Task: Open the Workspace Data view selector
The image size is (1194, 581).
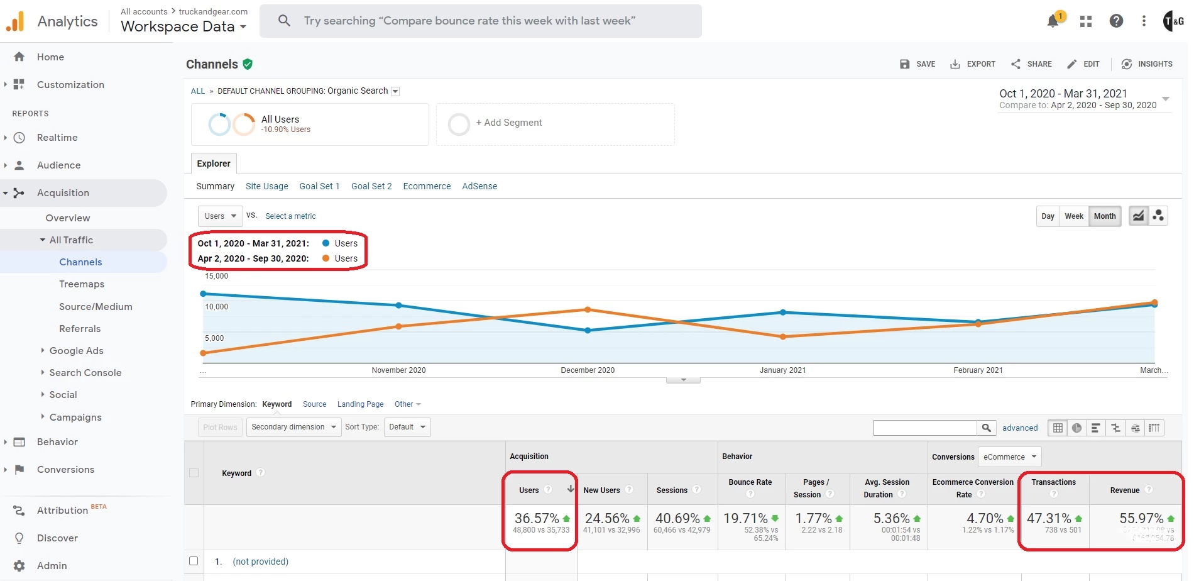Action: click(x=183, y=26)
